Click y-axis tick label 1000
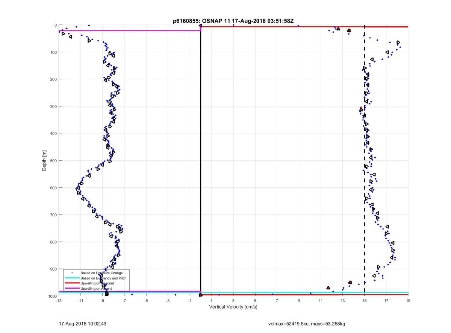Viewport: 451px width, 333px height. pyautogui.click(x=52, y=296)
